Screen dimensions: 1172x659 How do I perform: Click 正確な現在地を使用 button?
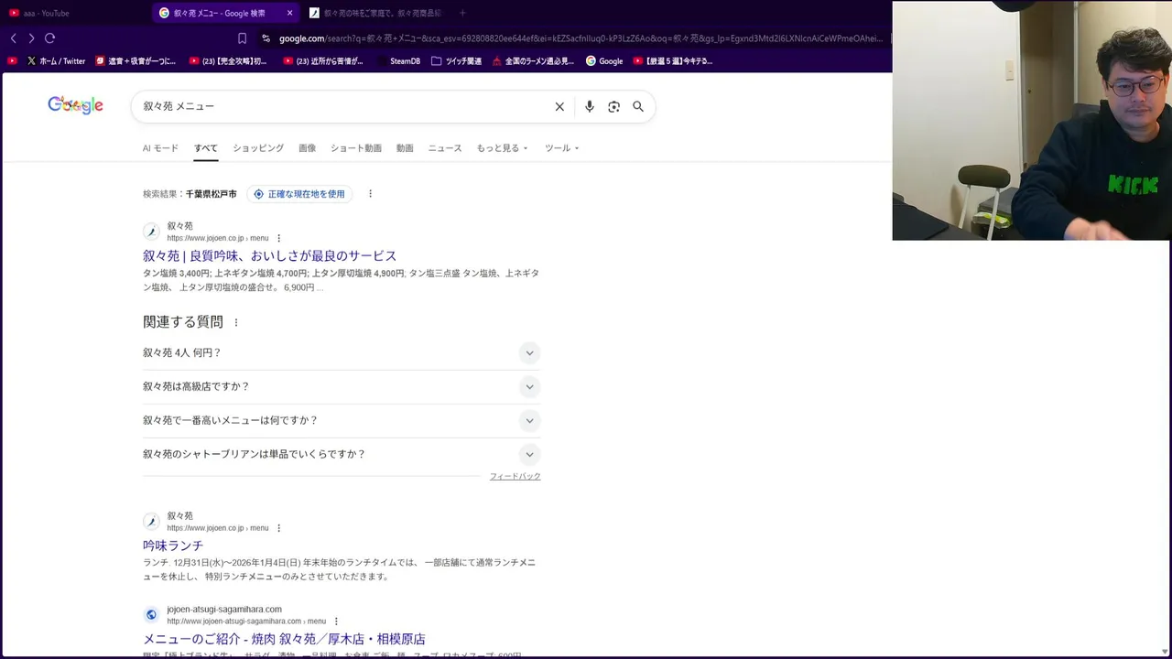click(299, 194)
